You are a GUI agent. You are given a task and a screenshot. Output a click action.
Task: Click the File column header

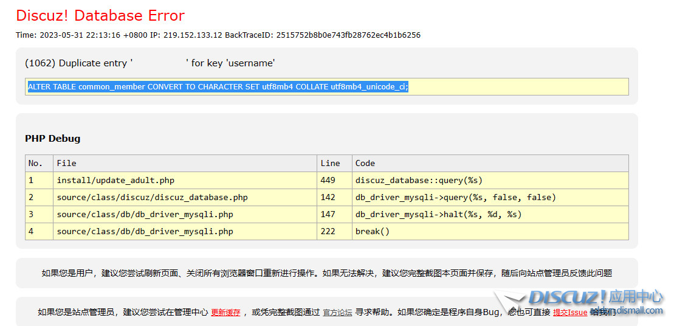tap(185, 164)
